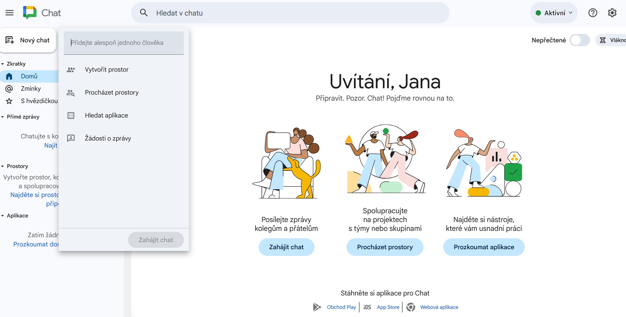Click the Vytvořit prostor group icon
The width and height of the screenshot is (626, 317).
pos(71,70)
